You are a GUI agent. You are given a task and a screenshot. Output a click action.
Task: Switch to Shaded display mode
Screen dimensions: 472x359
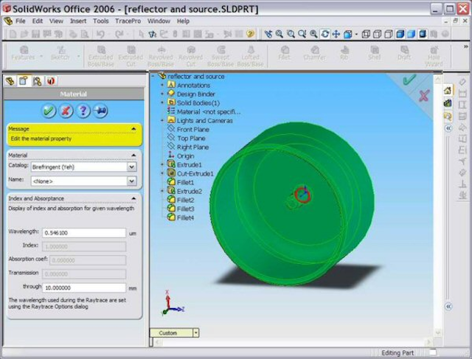point(412,34)
